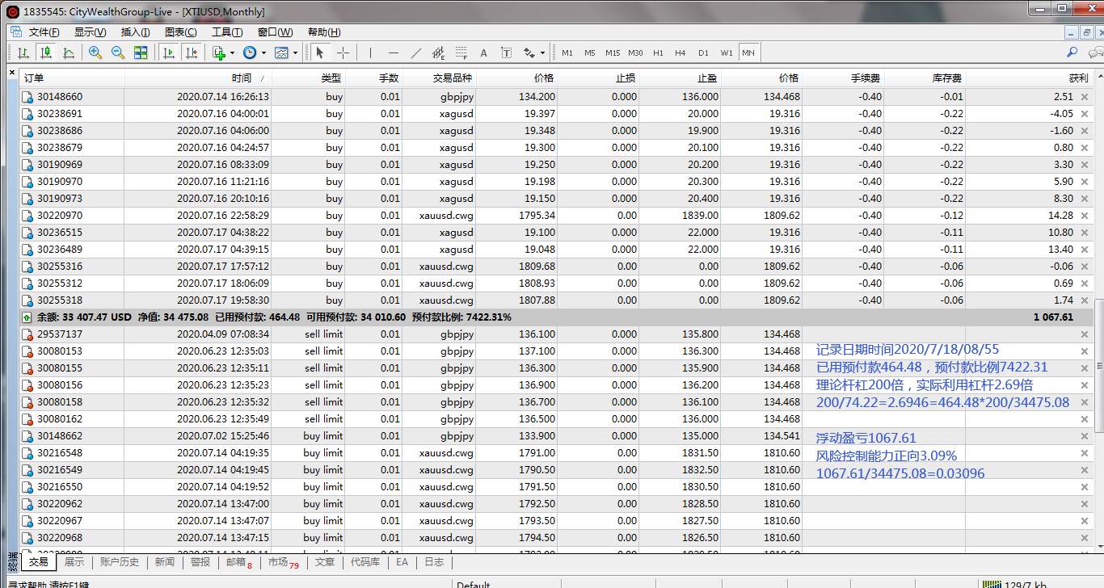
Task: Draw a horizontal line on chart
Action: [394, 52]
